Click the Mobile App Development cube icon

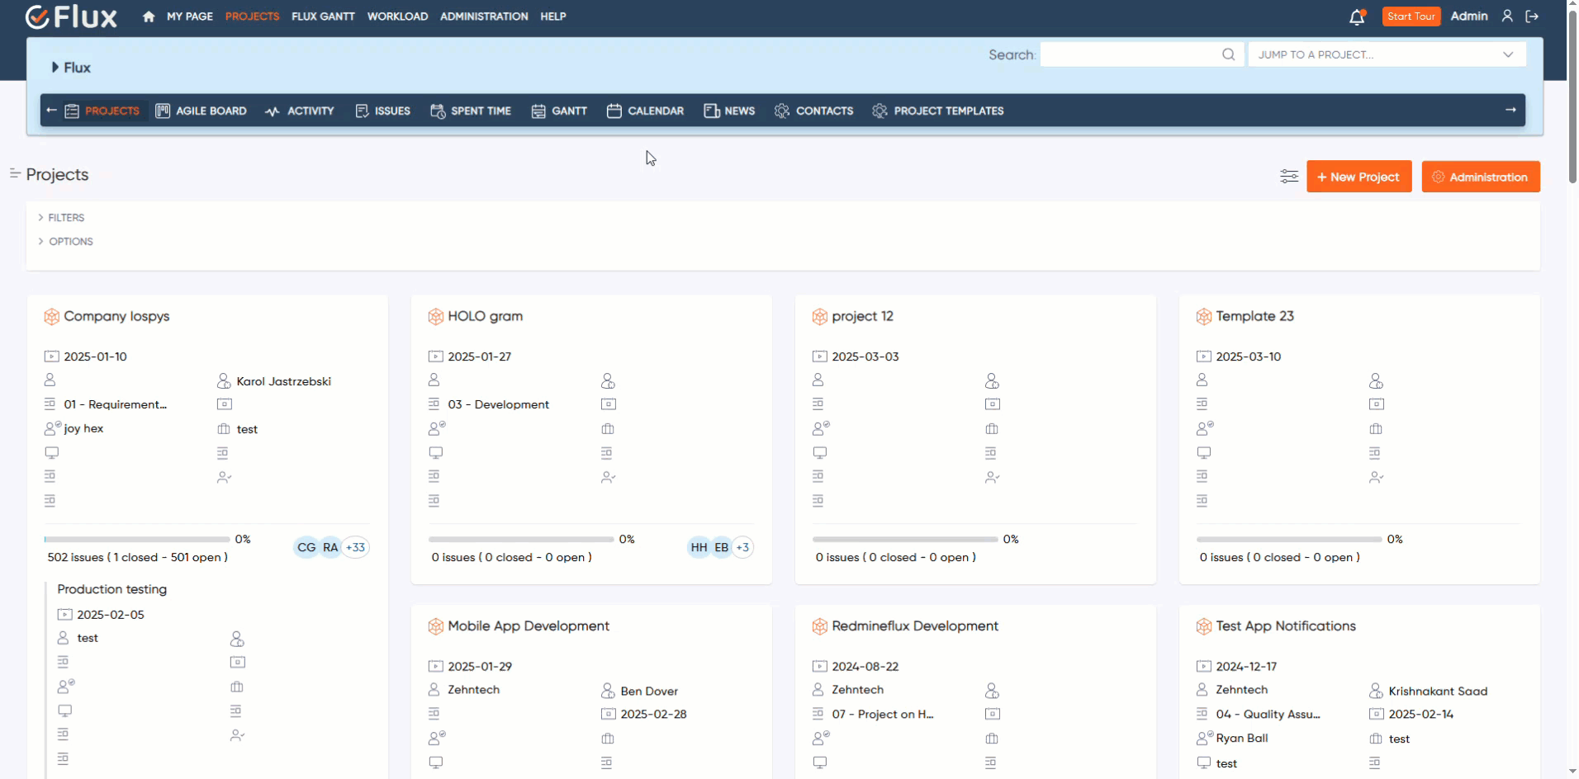click(435, 626)
